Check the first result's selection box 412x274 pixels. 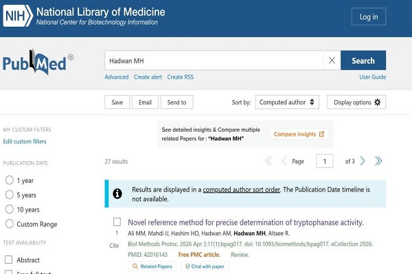tap(117, 222)
